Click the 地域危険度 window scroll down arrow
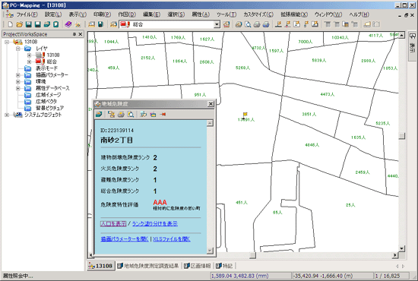The width and height of the screenshot is (418, 281). pos(210,251)
